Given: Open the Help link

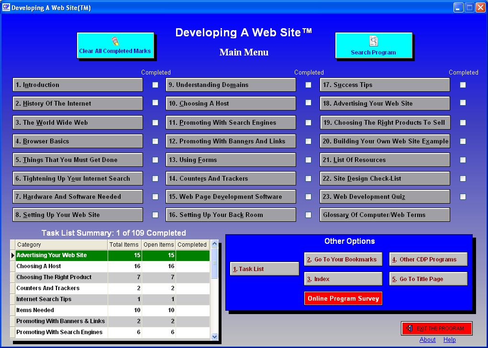Looking at the screenshot, I should 449,340.
